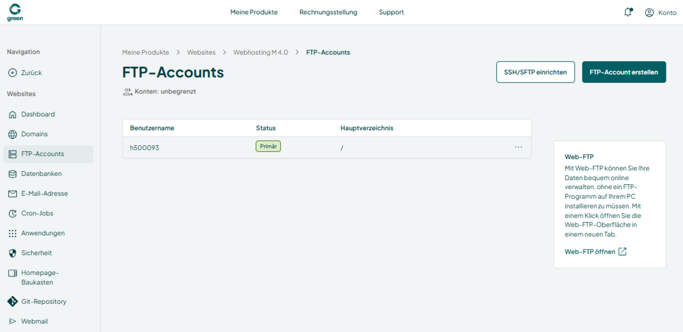
Task: Click the Konto user profile icon
Action: [x=649, y=12]
